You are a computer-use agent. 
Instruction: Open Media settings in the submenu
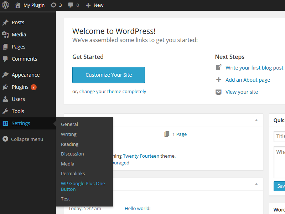(68, 164)
